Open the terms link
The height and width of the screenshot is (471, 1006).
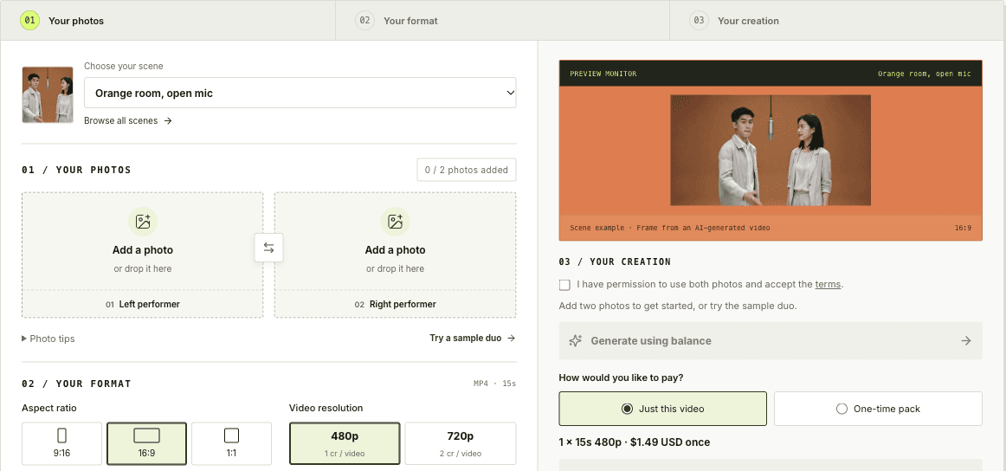tap(828, 284)
